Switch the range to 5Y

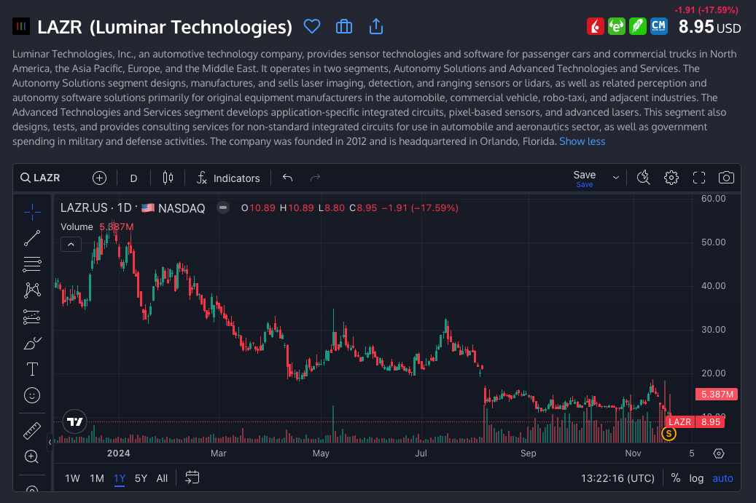pyautogui.click(x=141, y=478)
